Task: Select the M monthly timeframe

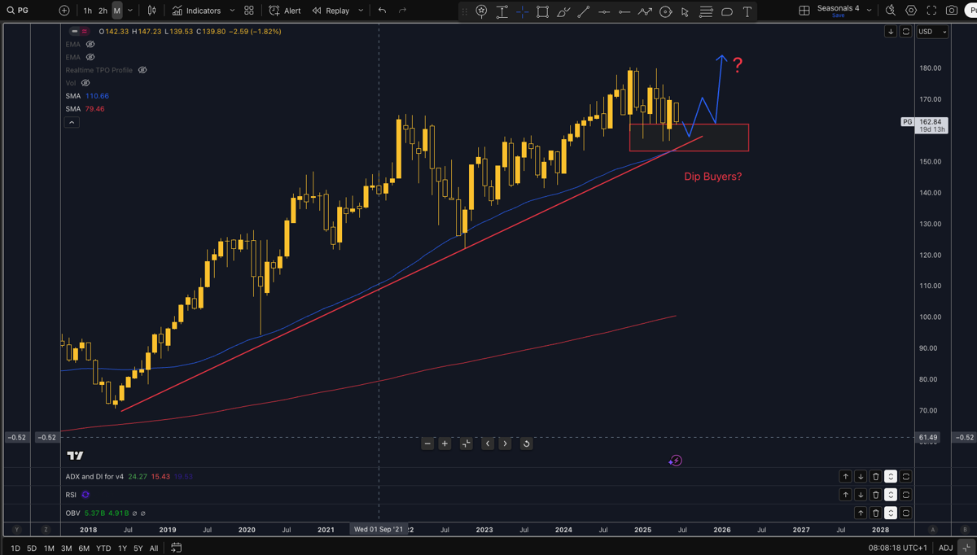Action: 117,11
